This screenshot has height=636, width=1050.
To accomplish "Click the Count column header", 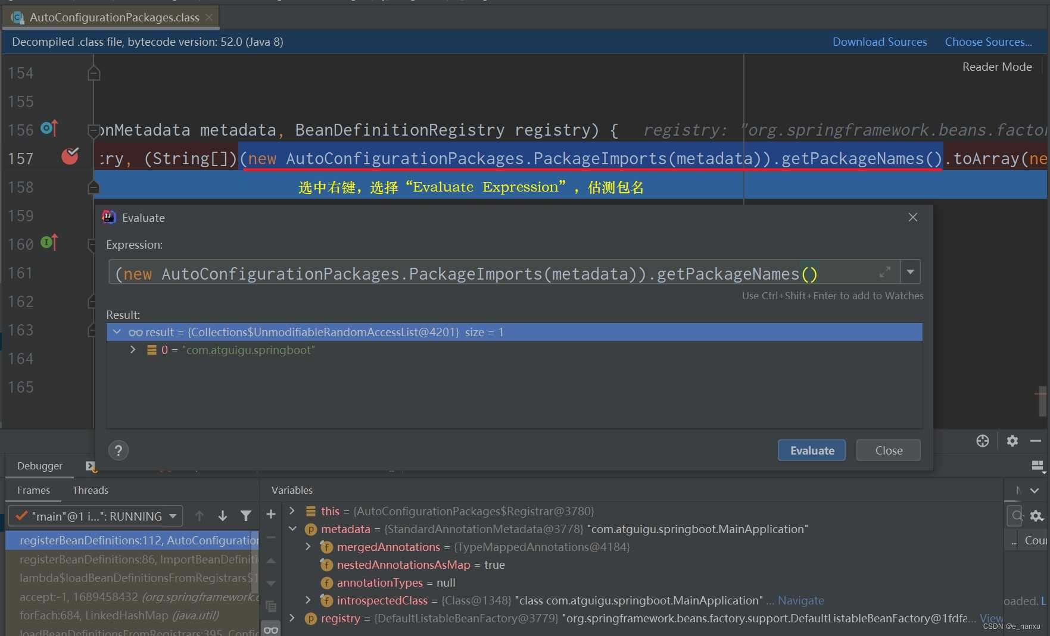I will [x=1035, y=540].
